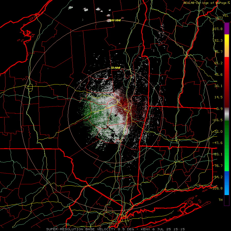Click the 92.3 value on velocity scale
Viewport: 231px width, 231px height.
(x=218, y=40)
